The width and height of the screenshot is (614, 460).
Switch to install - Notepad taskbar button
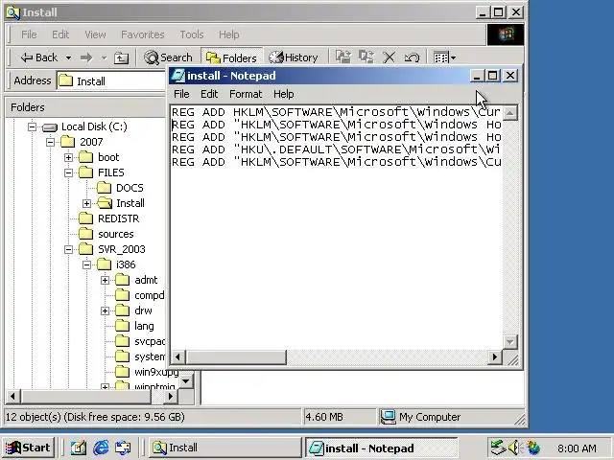coord(382,448)
